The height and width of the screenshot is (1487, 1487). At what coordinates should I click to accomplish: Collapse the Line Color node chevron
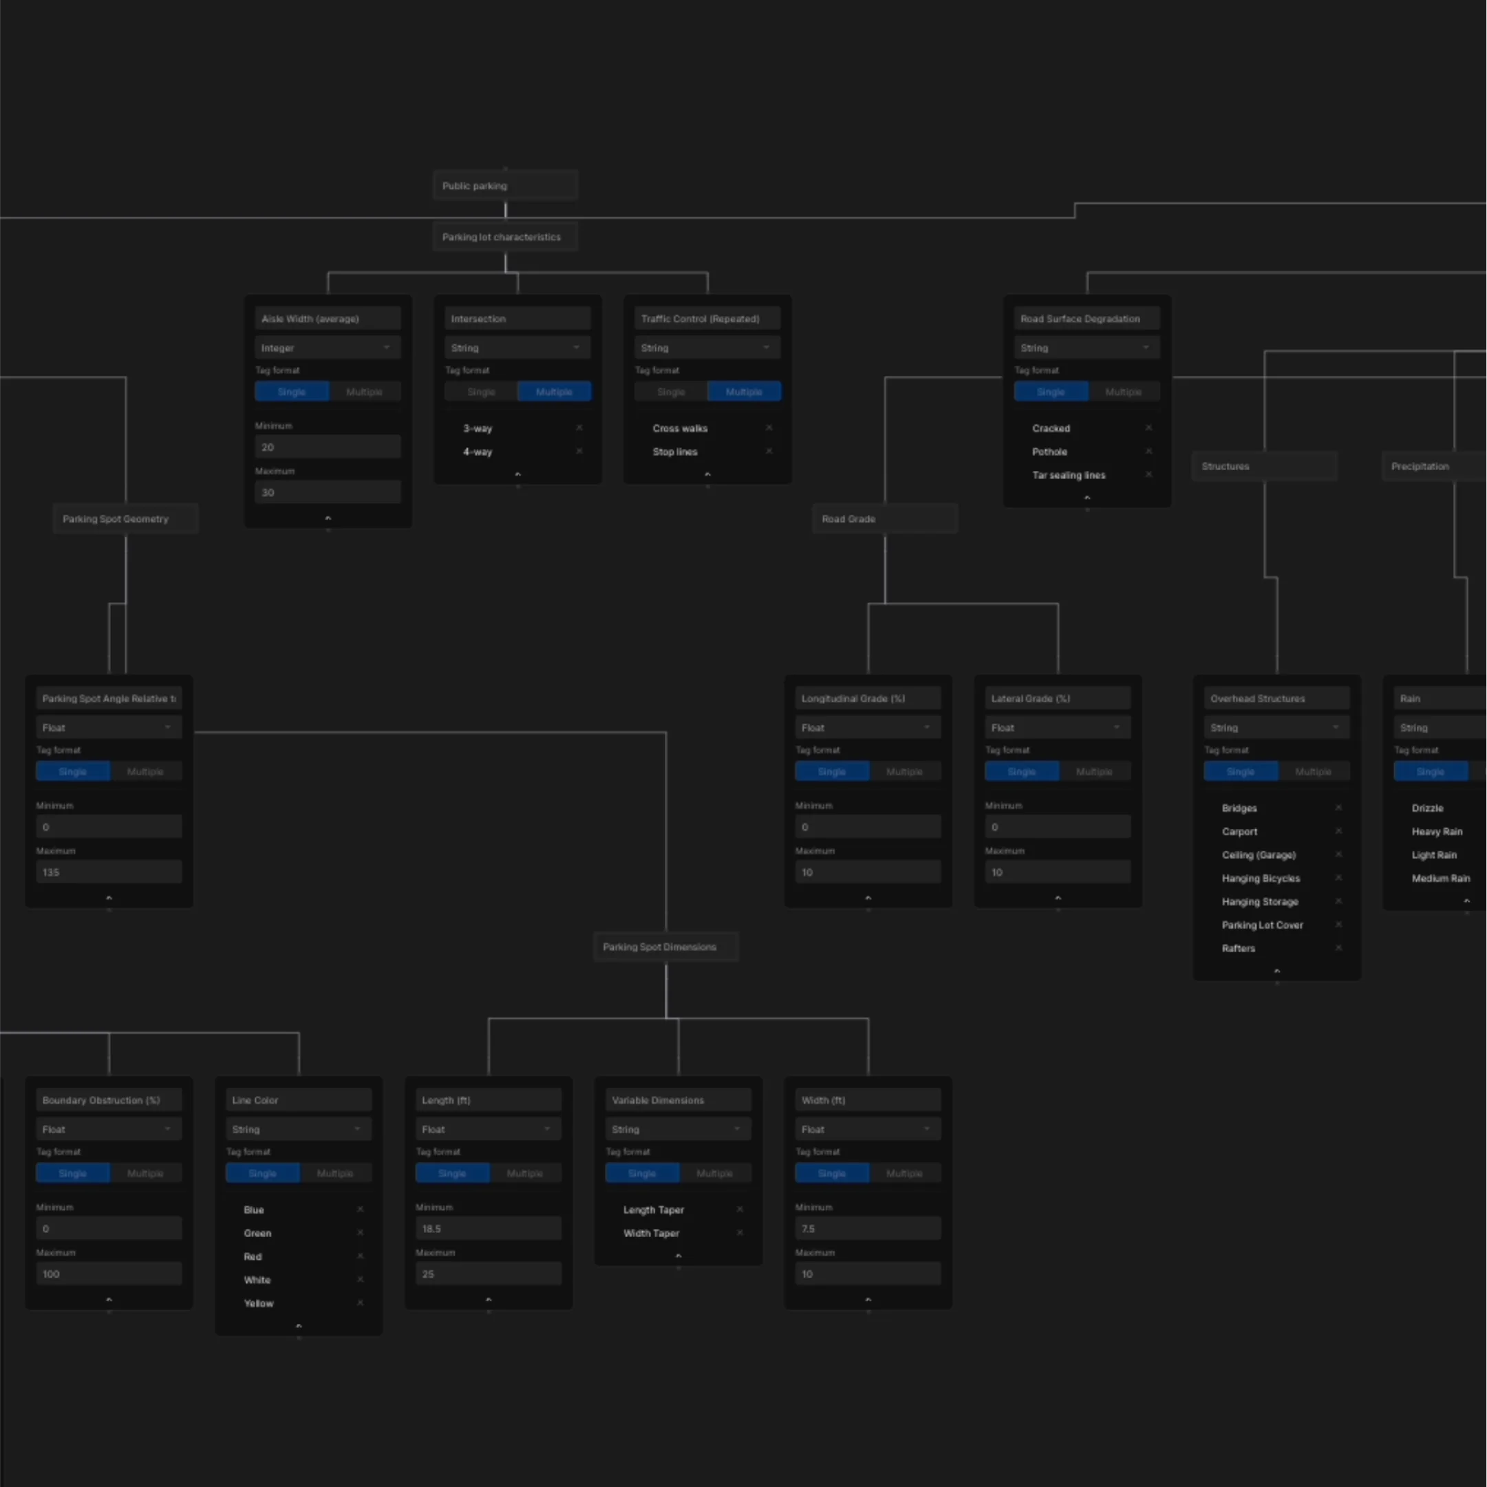click(299, 1326)
